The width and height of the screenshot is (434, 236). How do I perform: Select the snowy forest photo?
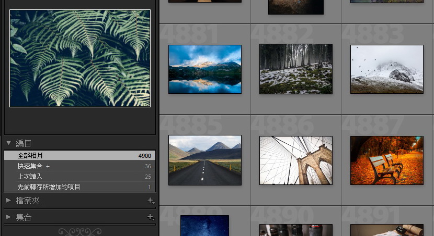pos(296,69)
